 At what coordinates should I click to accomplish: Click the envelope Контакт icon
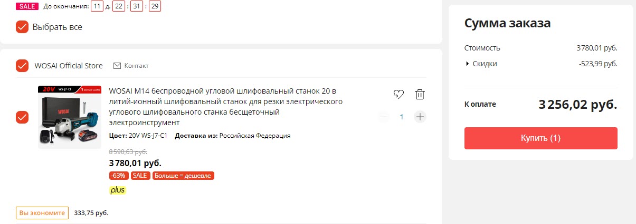coord(117,66)
